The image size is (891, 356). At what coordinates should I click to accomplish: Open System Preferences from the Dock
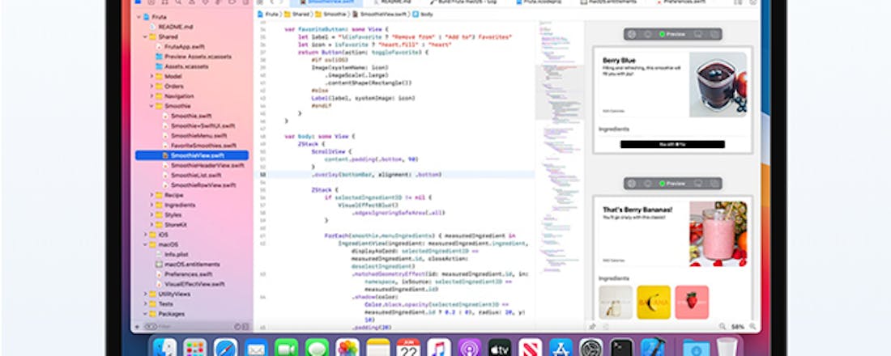[x=591, y=347]
